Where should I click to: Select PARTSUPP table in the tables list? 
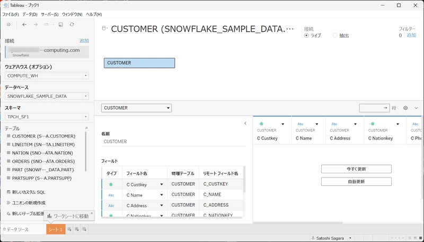click(42, 178)
